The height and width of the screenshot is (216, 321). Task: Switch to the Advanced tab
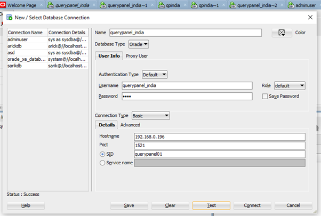coord(130,125)
